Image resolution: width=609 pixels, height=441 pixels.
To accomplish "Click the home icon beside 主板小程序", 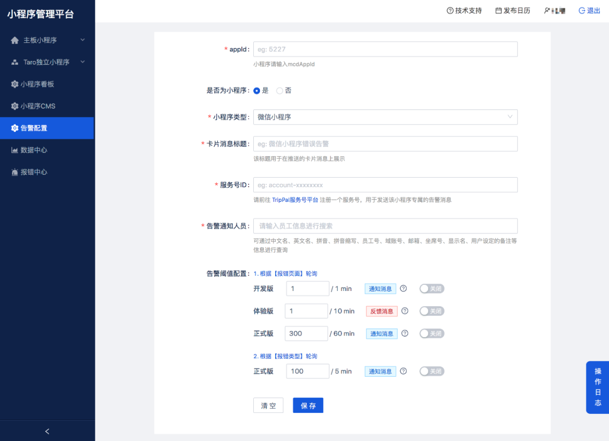I will [x=15, y=40].
